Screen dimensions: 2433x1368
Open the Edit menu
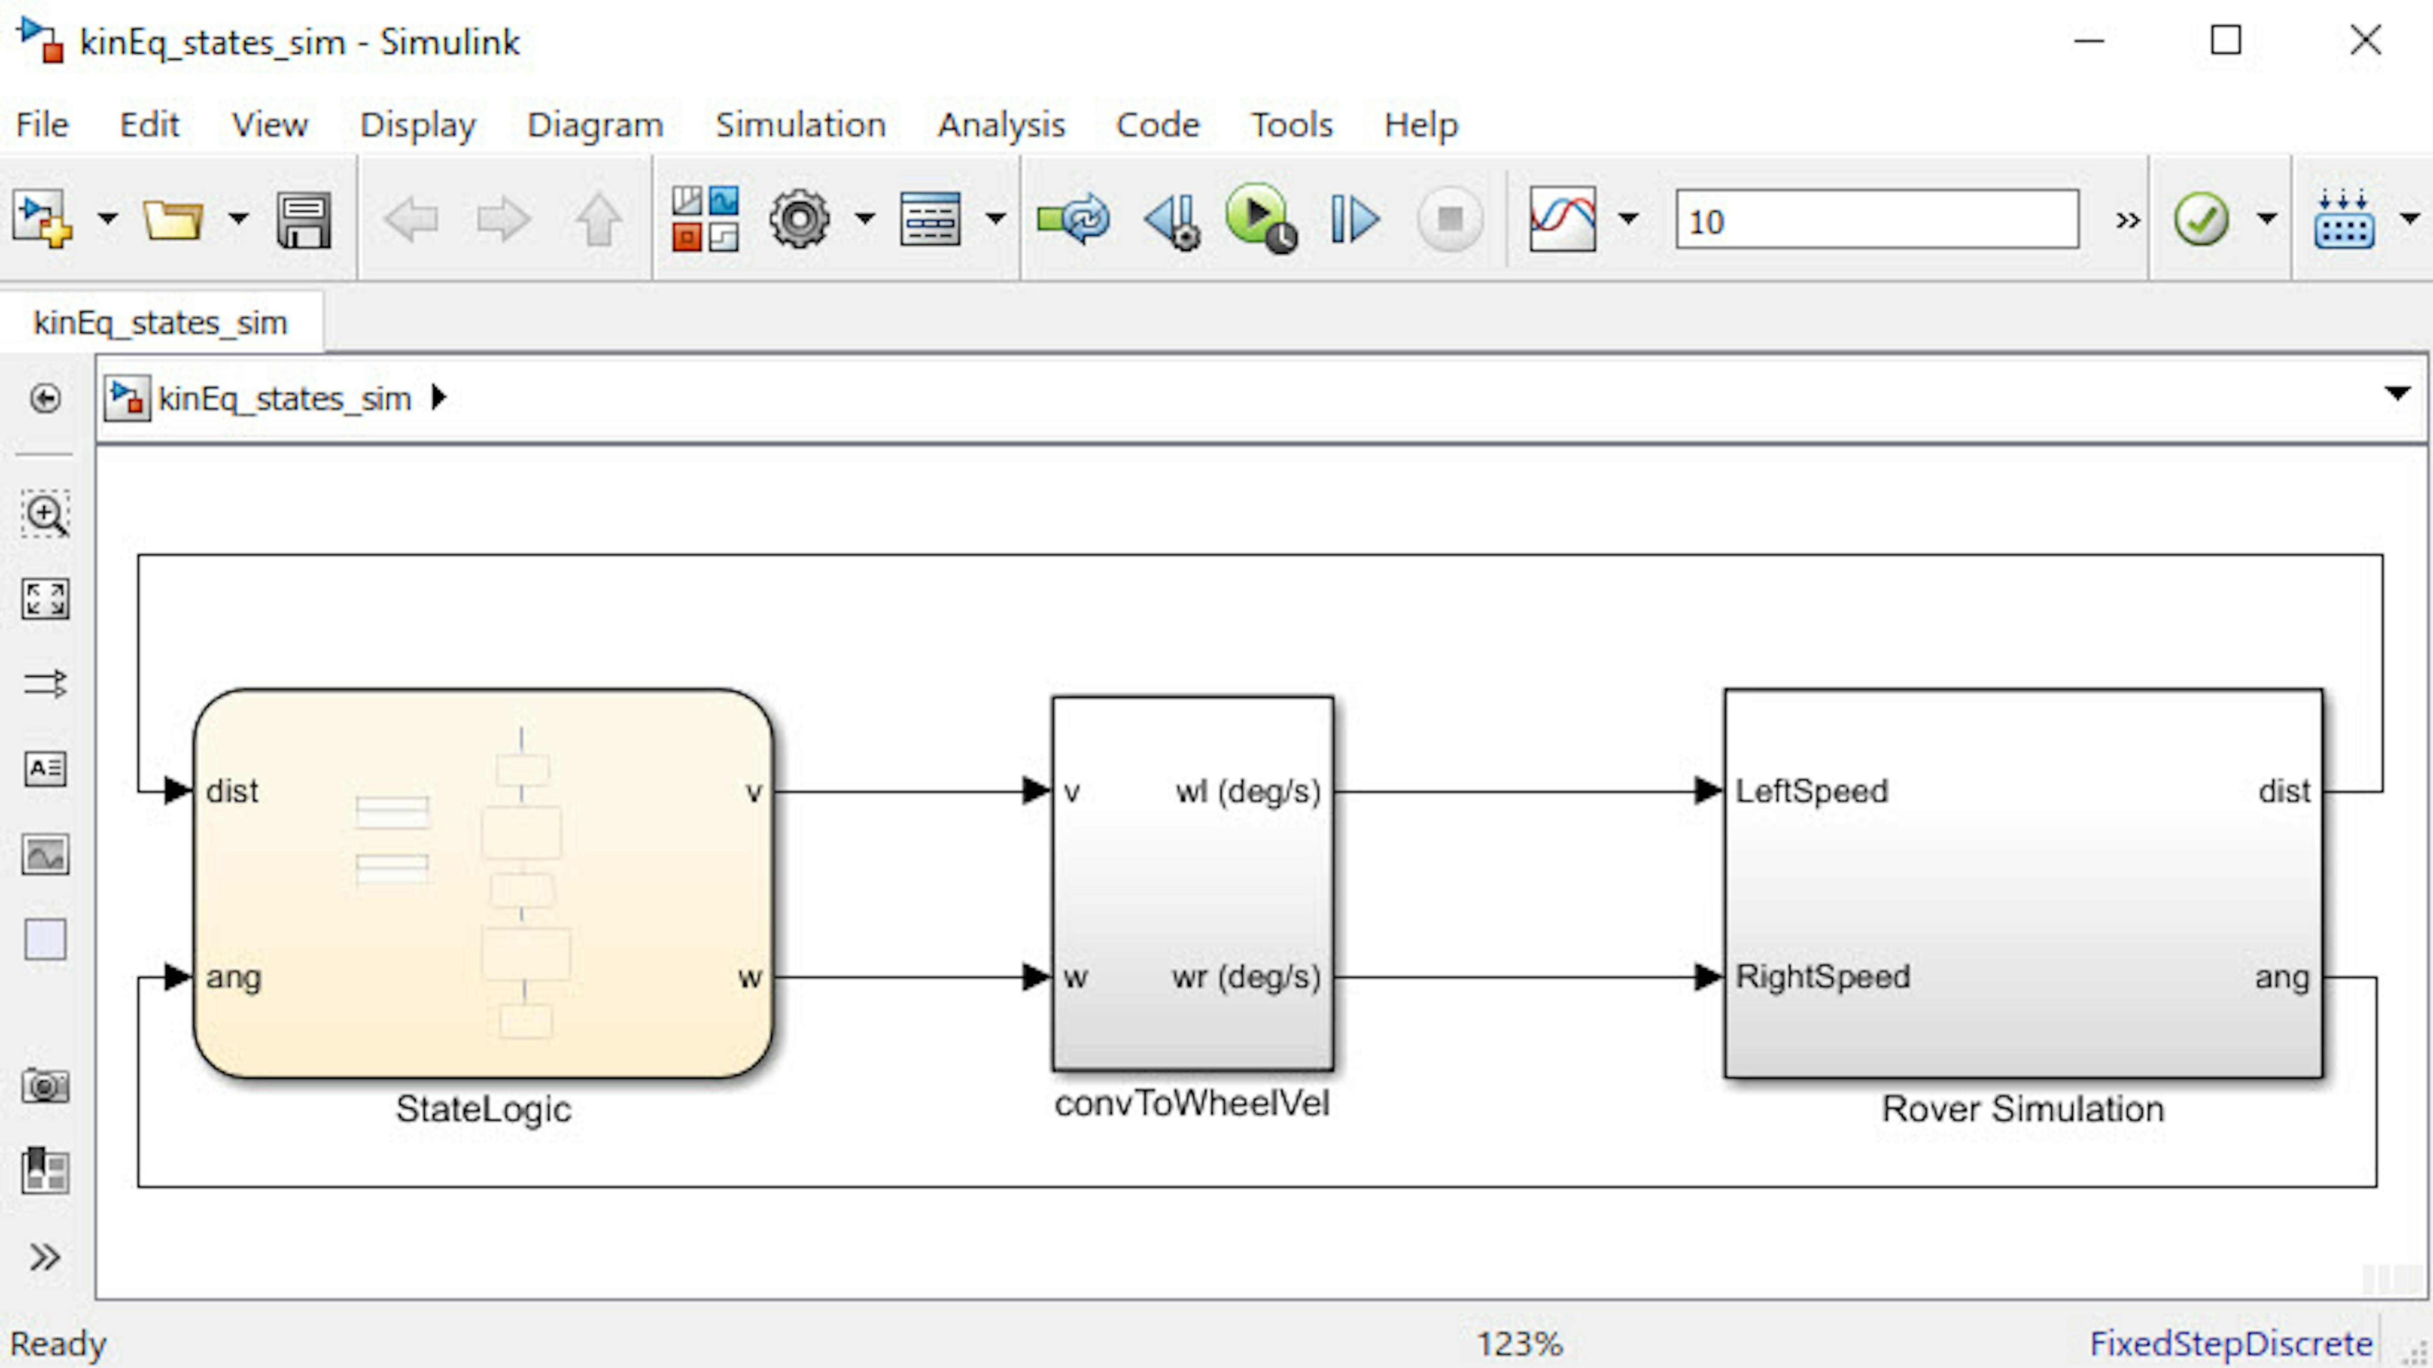pos(149,124)
